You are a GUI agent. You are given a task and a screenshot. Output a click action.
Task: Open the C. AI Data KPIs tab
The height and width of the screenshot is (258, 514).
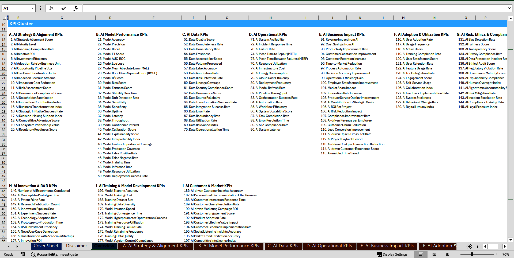[283, 246]
